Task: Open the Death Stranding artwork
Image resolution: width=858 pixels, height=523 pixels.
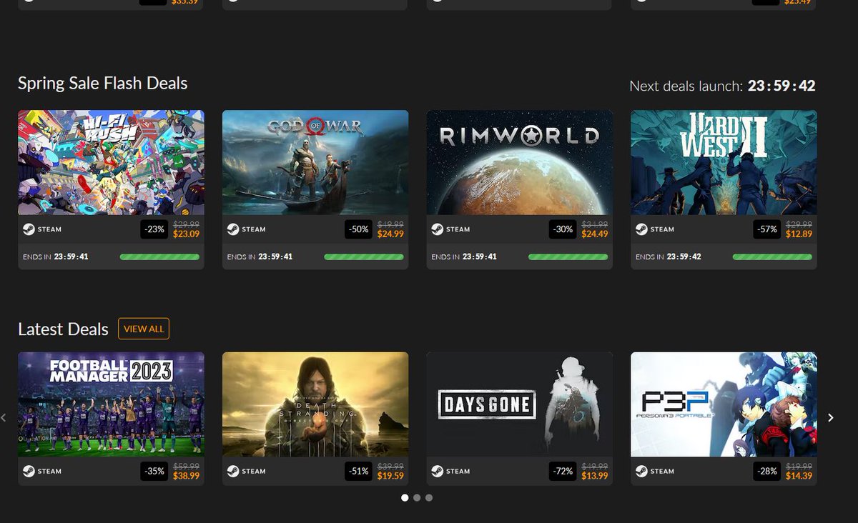Action: [315, 404]
